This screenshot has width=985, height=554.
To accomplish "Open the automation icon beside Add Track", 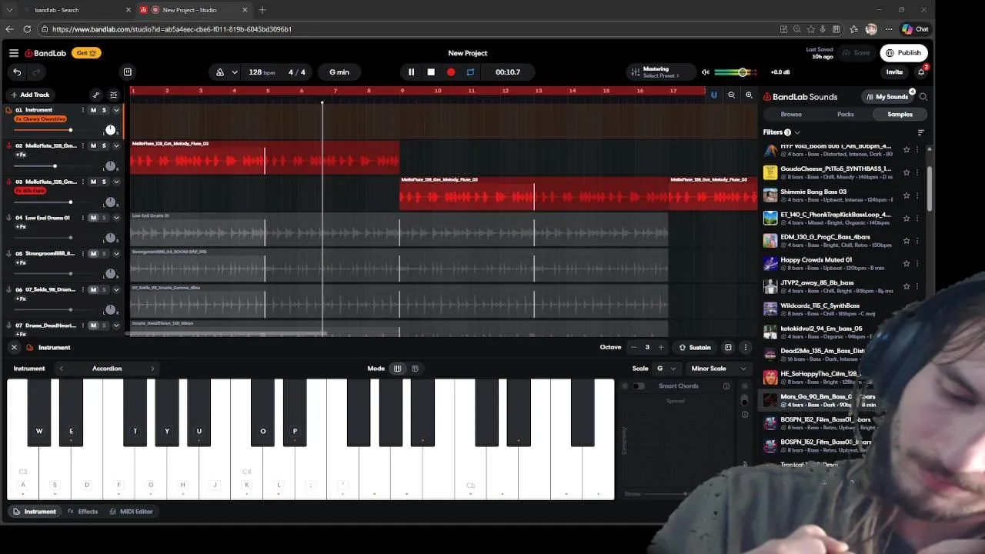I will click(x=96, y=95).
